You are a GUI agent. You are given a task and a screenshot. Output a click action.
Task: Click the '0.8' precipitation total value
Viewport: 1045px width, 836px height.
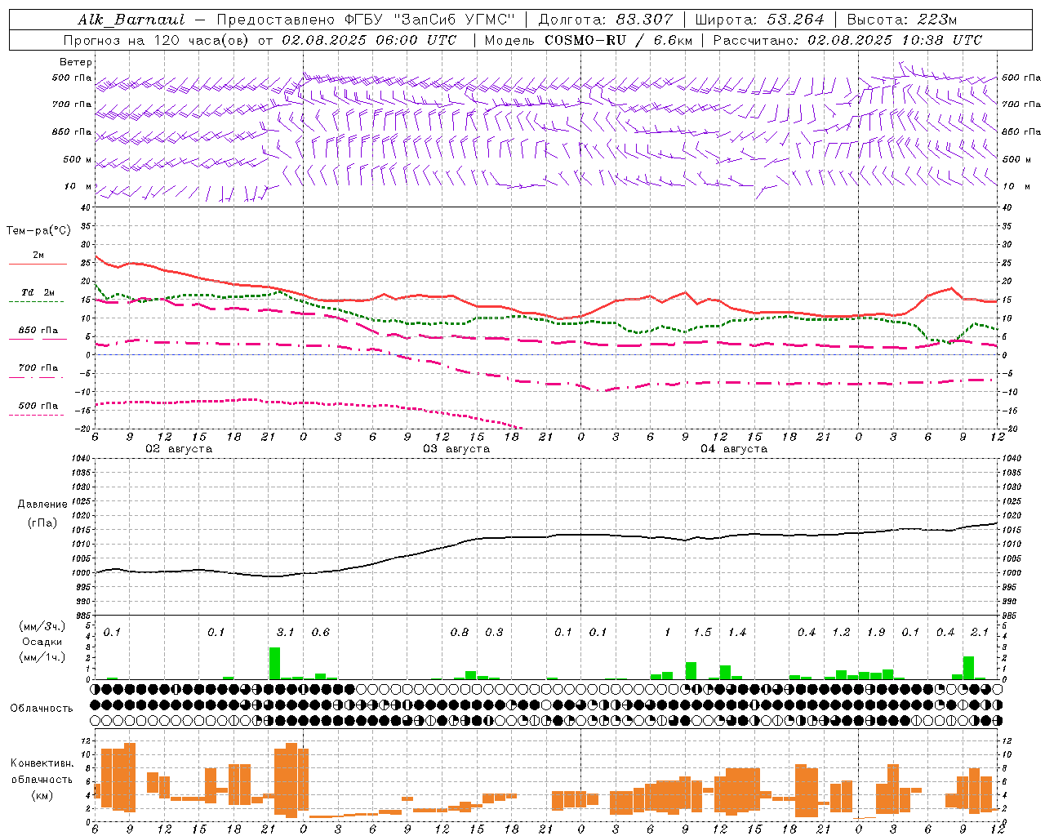[460, 633]
